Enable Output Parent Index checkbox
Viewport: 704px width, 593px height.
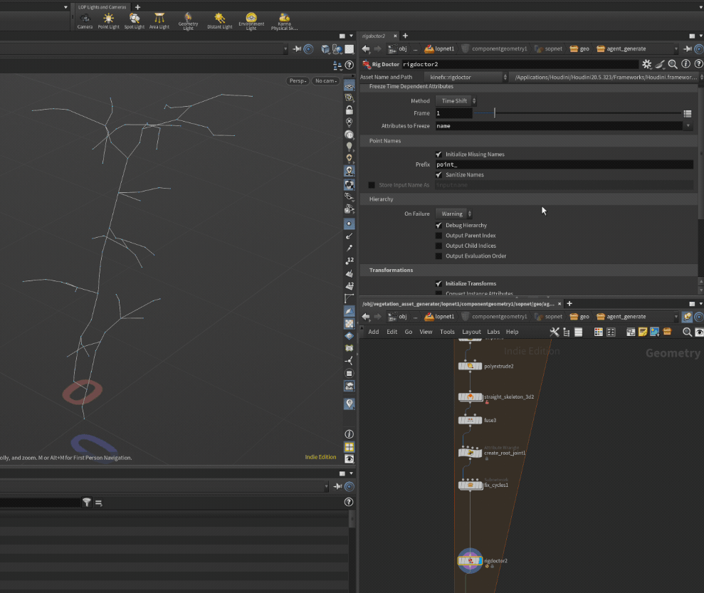click(x=438, y=236)
